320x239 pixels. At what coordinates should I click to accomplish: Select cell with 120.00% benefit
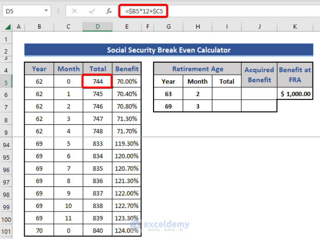127,156
